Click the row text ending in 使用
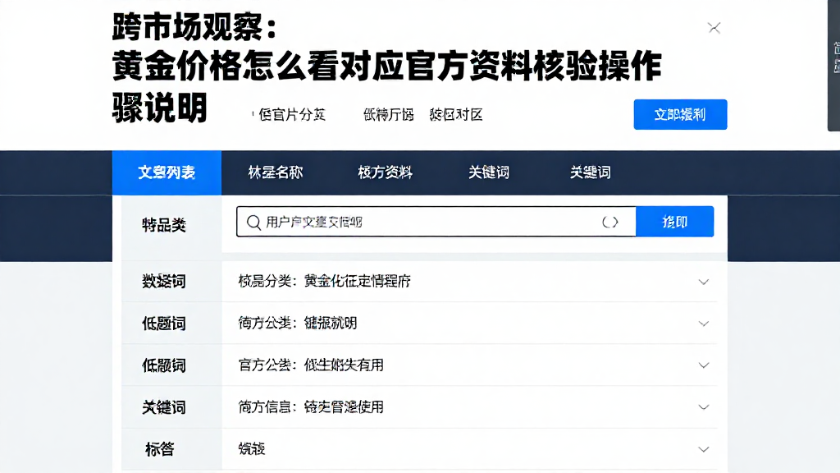The image size is (840, 473). coord(311,407)
